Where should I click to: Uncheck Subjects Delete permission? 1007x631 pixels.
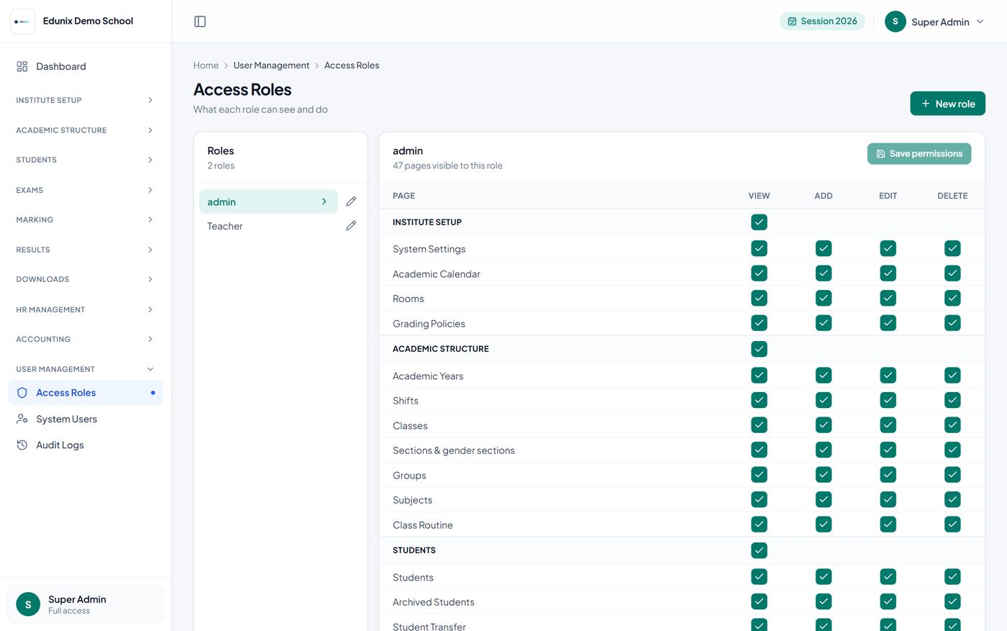pyautogui.click(x=952, y=499)
